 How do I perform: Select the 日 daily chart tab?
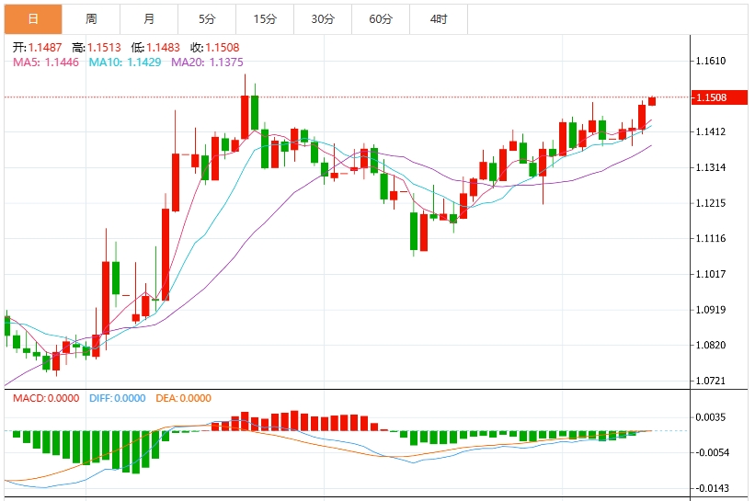click(33, 18)
